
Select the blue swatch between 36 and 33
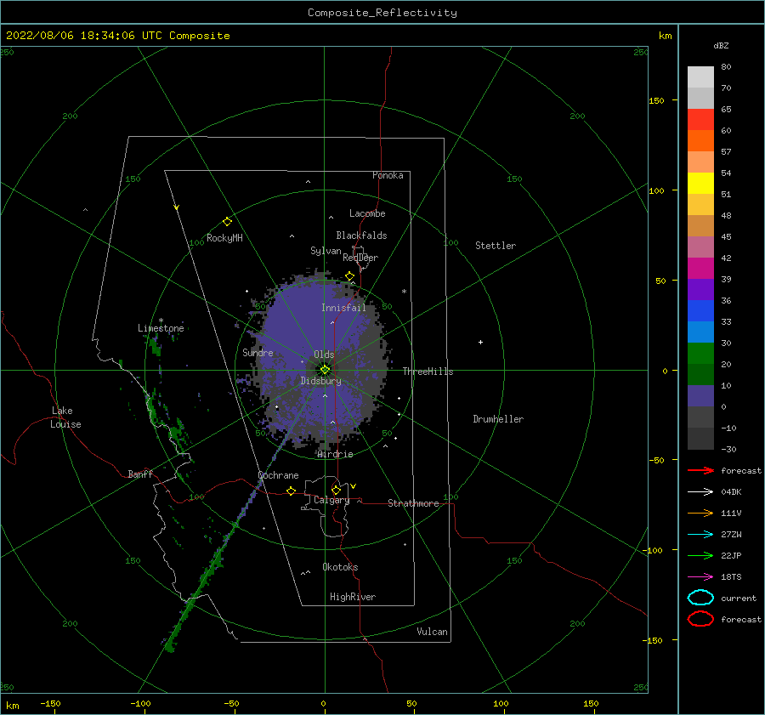point(700,310)
